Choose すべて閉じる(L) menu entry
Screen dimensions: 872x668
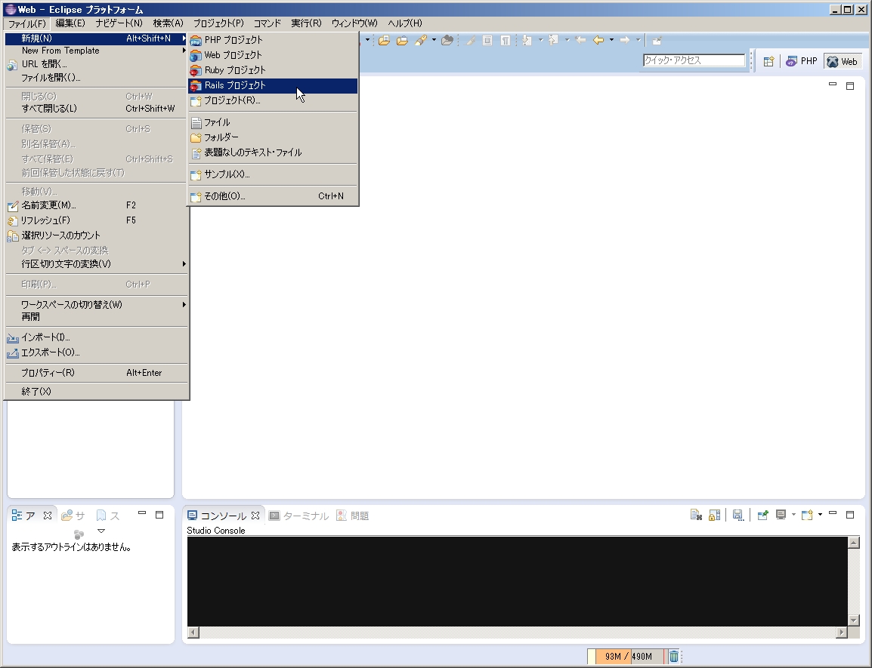pyautogui.click(x=97, y=109)
